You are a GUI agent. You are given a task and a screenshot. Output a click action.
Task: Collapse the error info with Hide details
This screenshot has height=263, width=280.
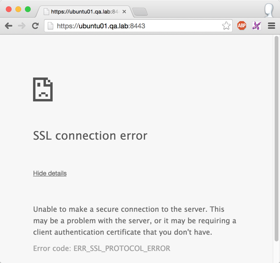coord(50,173)
